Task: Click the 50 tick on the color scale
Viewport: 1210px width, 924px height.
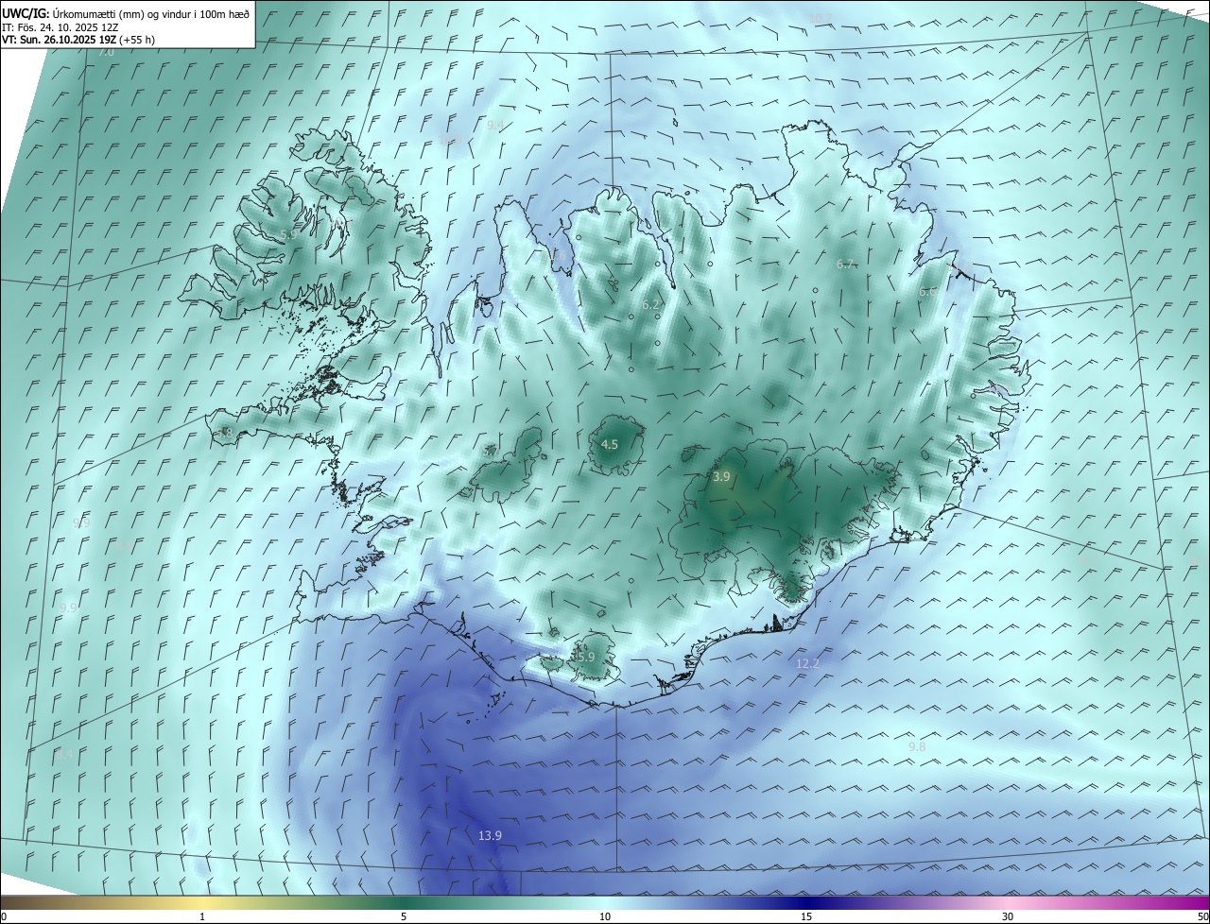Action: [1202, 916]
